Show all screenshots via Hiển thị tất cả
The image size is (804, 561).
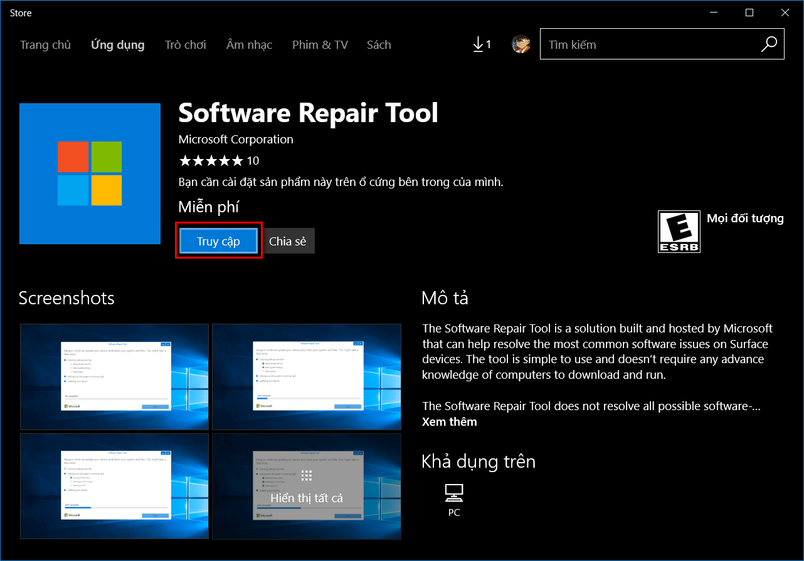pos(307,497)
